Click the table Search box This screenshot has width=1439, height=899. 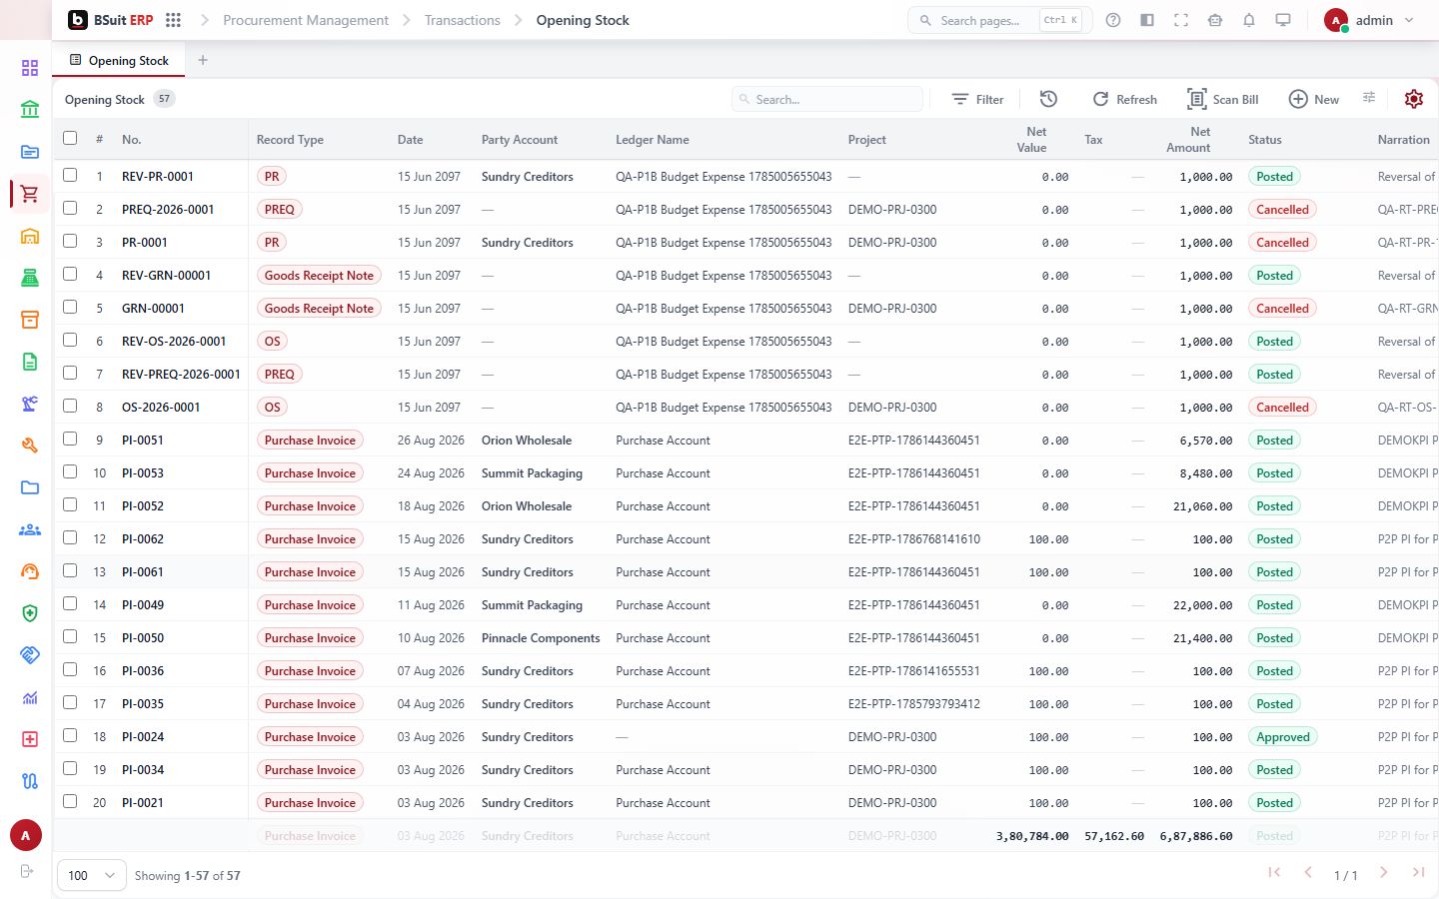[x=827, y=99]
